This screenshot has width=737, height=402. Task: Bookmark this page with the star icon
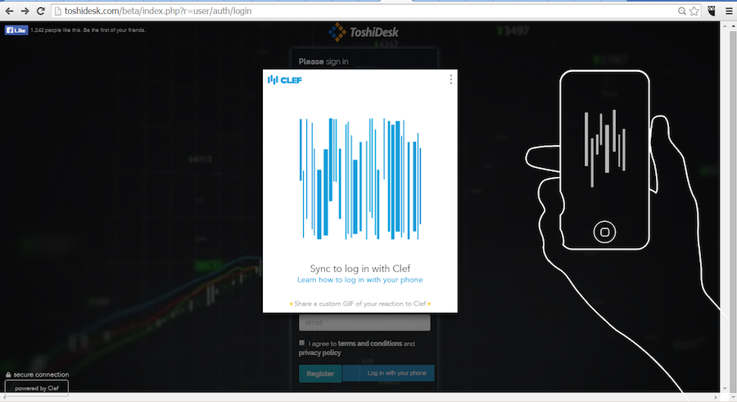[694, 11]
